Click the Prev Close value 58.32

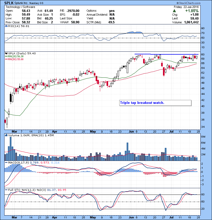click(x=26, y=22)
